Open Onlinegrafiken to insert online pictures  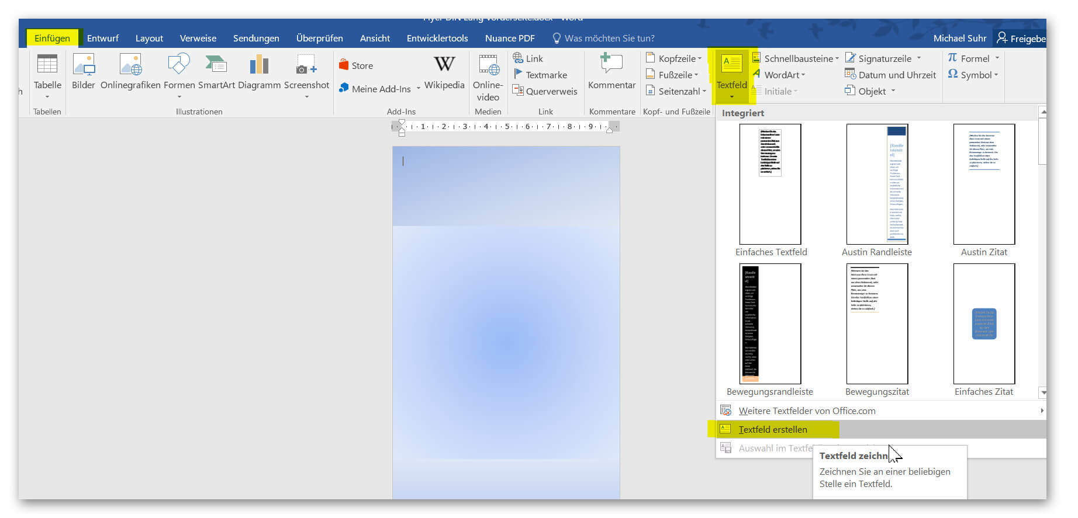point(130,73)
